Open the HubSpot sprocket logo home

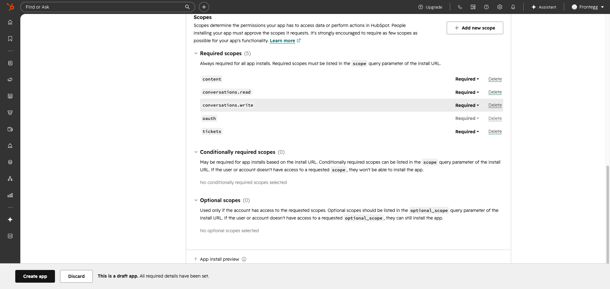[10, 7]
